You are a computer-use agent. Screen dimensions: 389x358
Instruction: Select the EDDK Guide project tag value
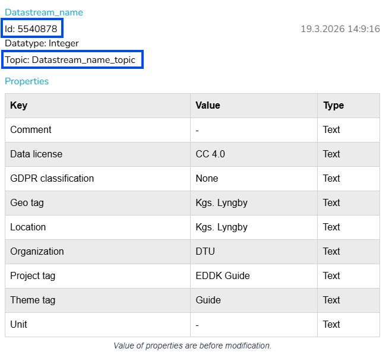[x=223, y=275]
